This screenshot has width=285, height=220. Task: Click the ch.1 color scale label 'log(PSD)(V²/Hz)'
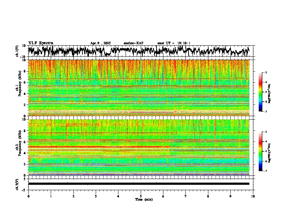click(x=270, y=94)
